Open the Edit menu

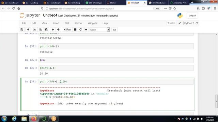tap(34, 23)
